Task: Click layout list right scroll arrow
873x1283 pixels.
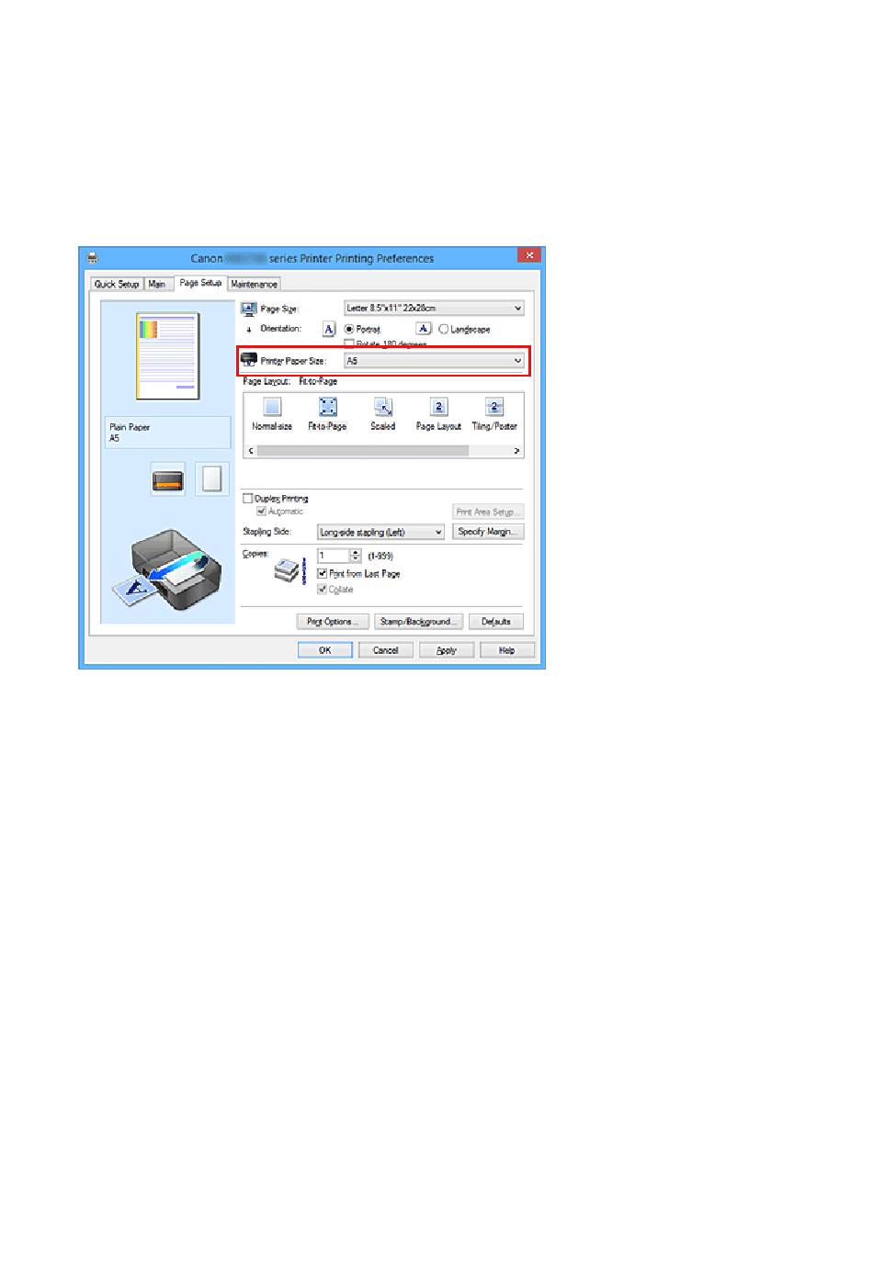Action: coord(516,451)
